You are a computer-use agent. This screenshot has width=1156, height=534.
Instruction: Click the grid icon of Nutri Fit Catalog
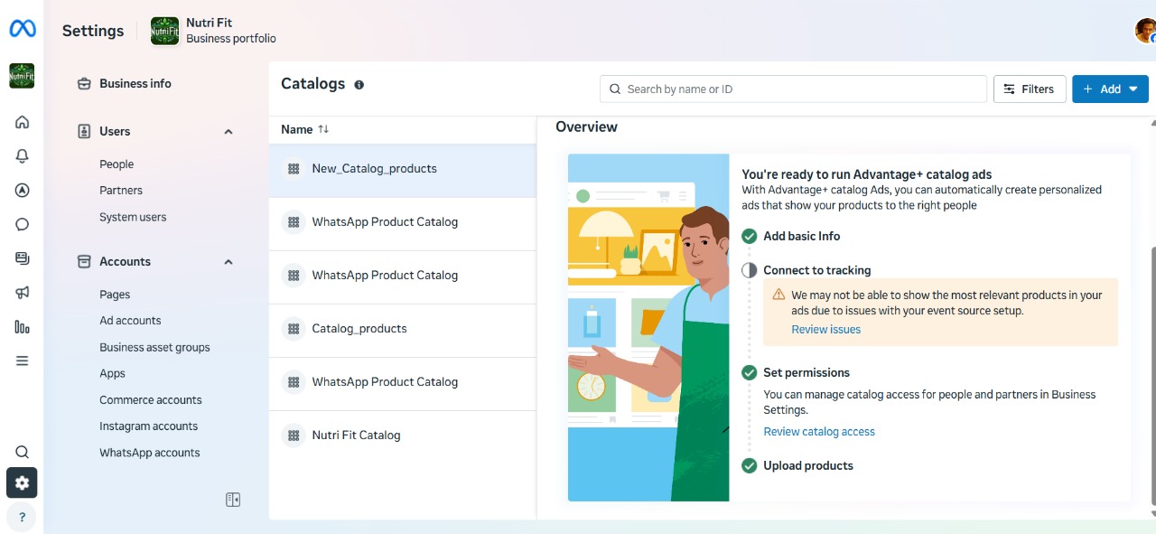294,436
